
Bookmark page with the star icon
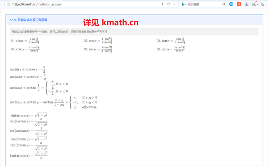click(8, 4)
